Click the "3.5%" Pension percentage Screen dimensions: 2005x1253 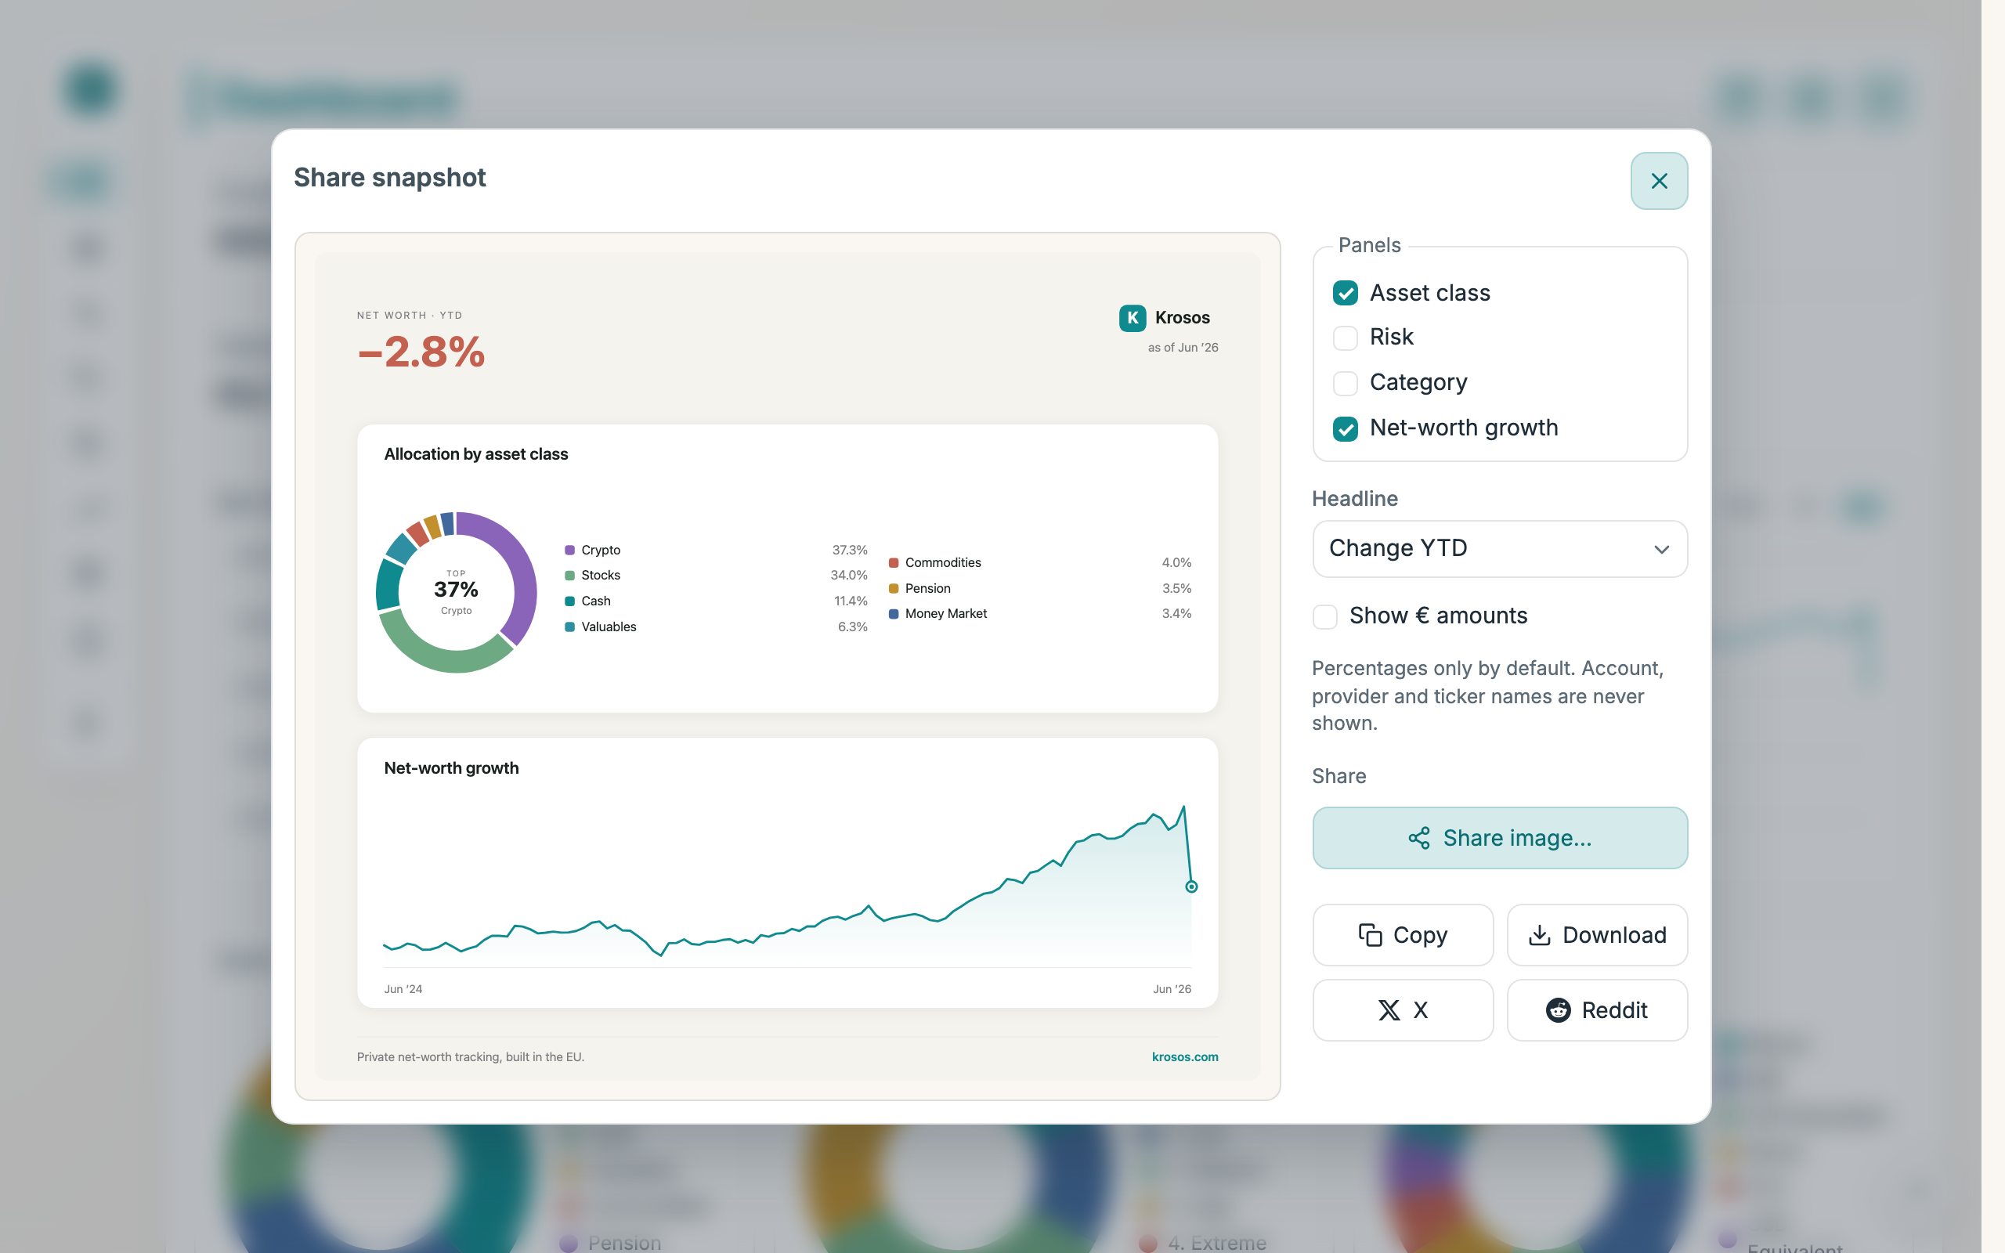(x=1176, y=588)
